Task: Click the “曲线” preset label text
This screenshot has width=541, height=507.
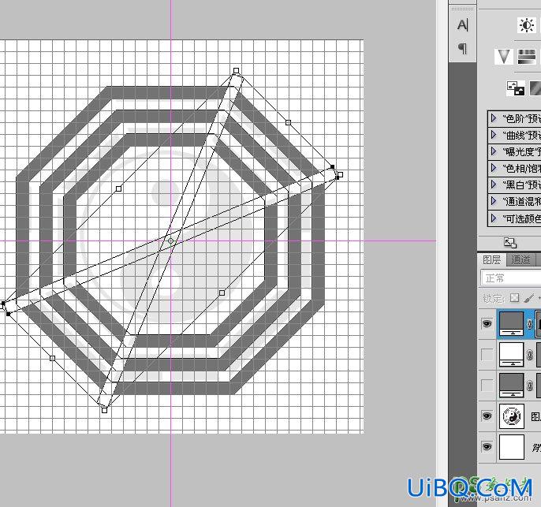Action: [x=522, y=135]
